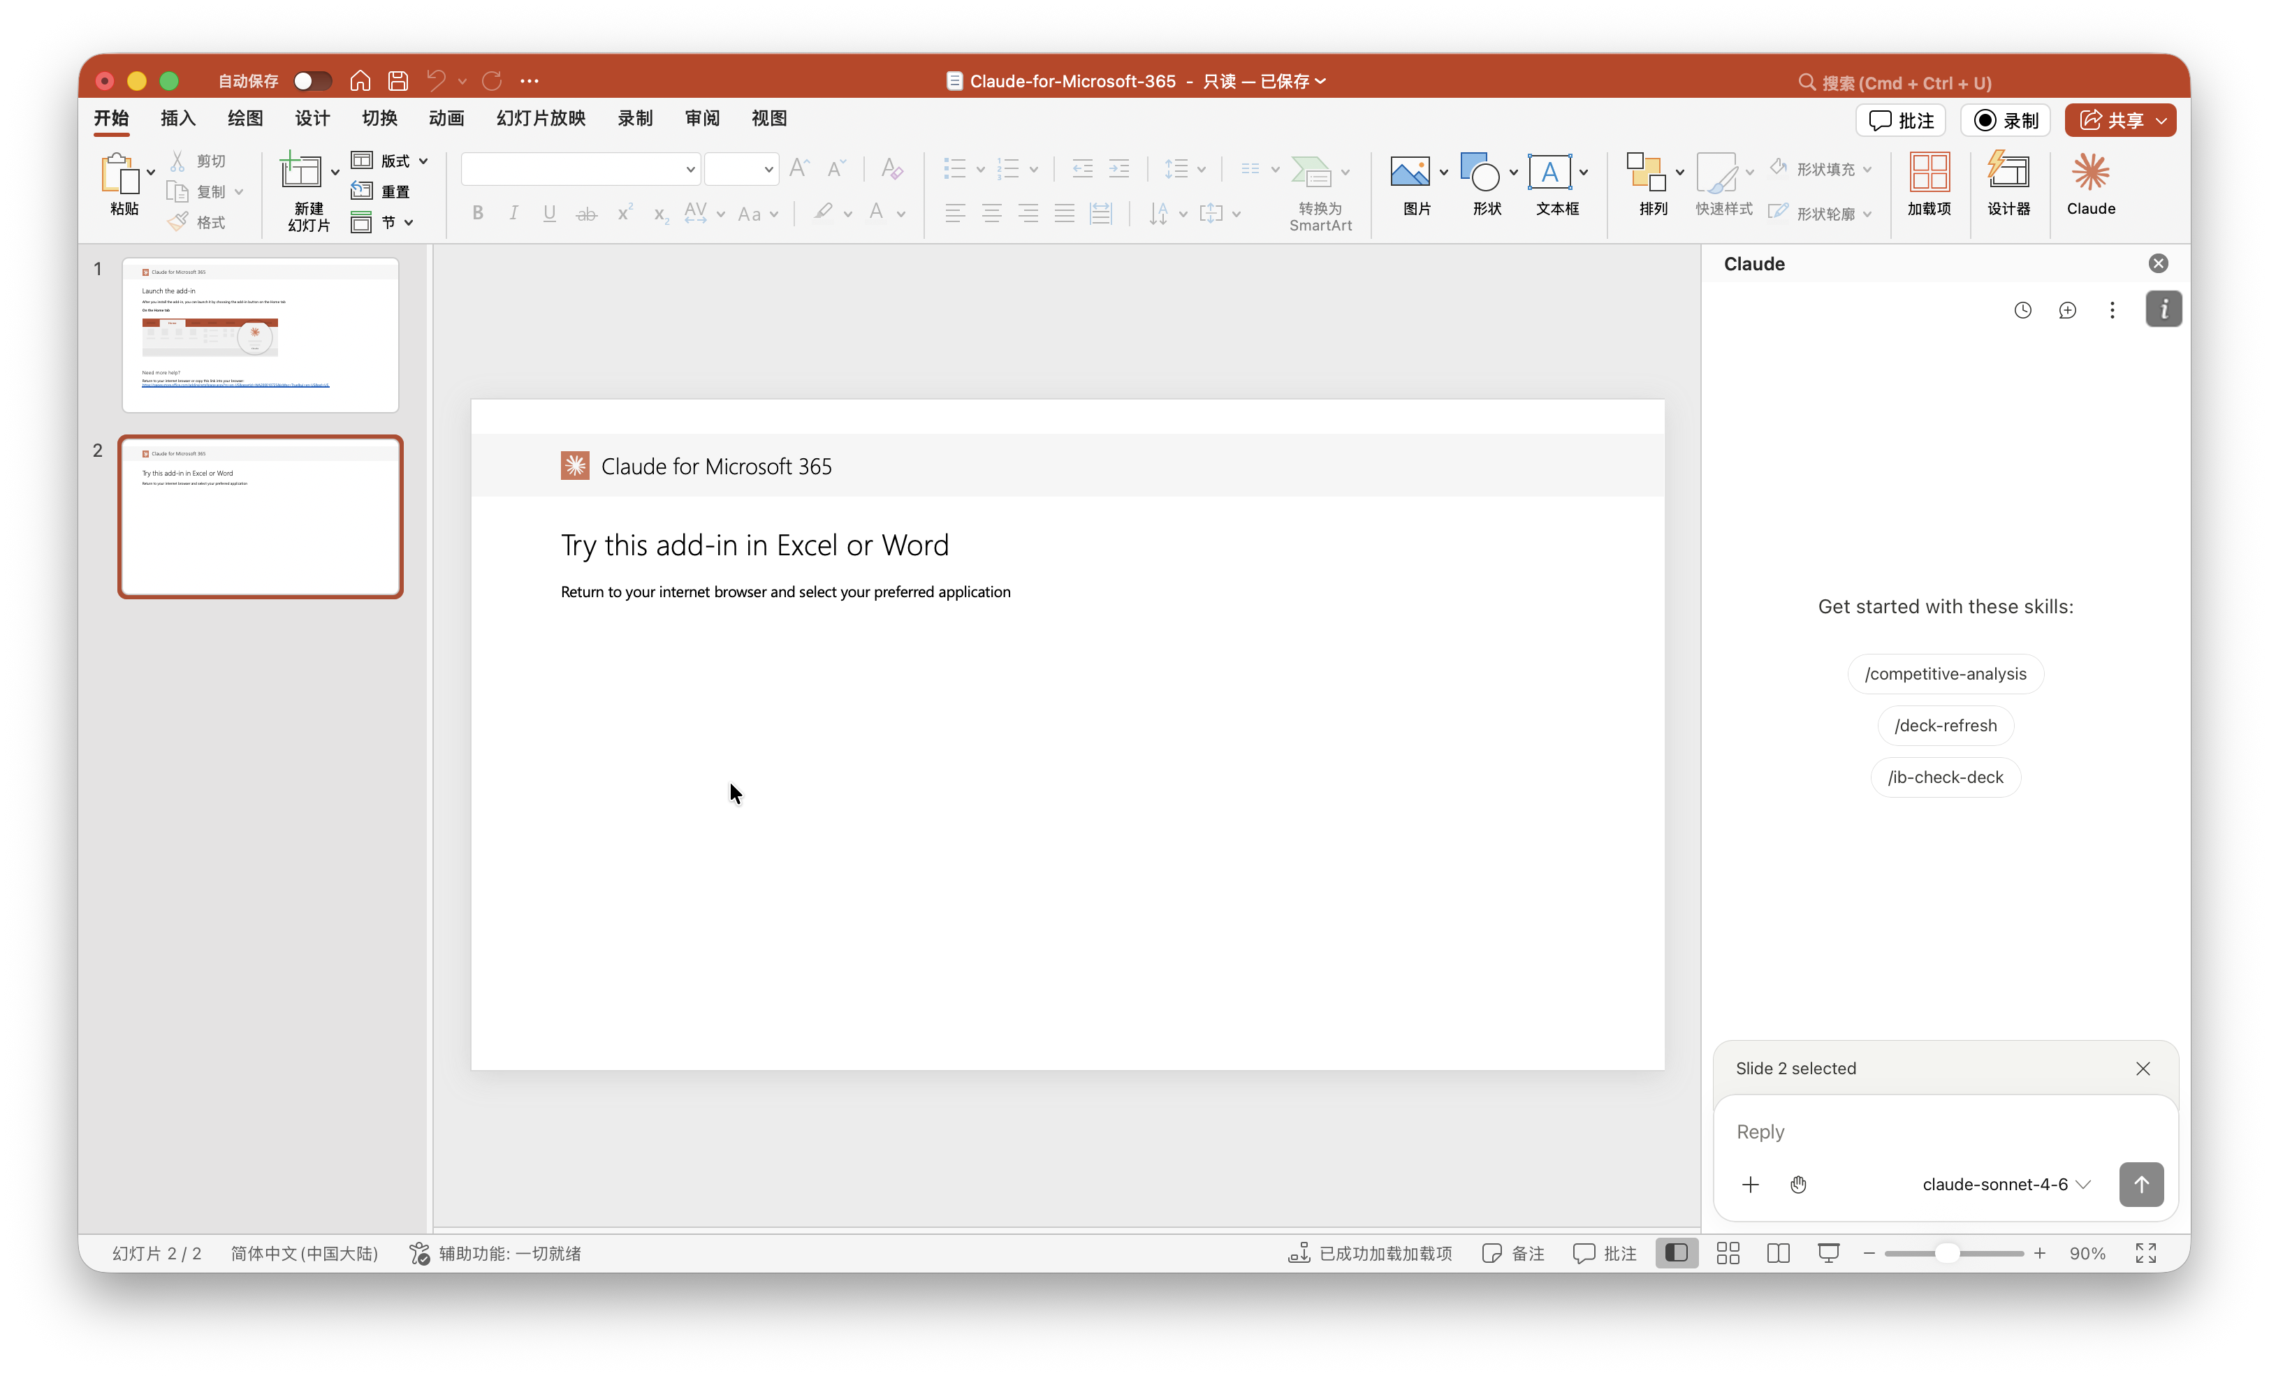Viewport: 2269px width, 1376px height.
Task: Click the zoom slider handle
Action: tap(1947, 1254)
